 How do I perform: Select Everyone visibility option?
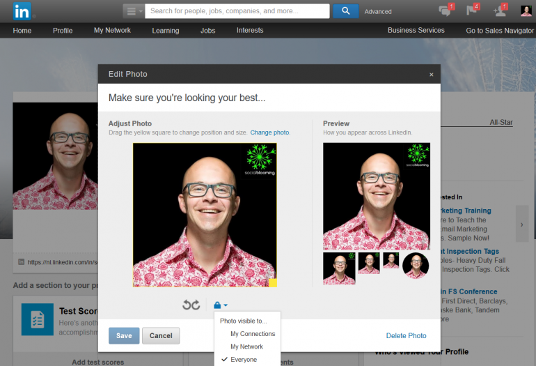(244, 360)
